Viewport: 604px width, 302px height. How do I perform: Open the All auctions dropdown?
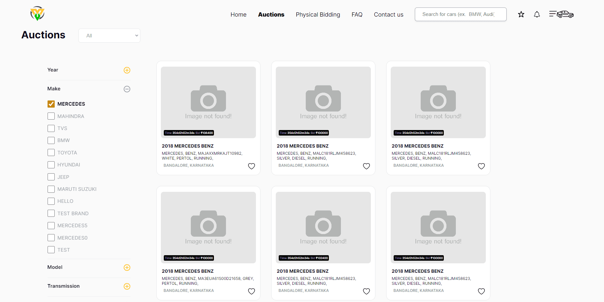(109, 36)
